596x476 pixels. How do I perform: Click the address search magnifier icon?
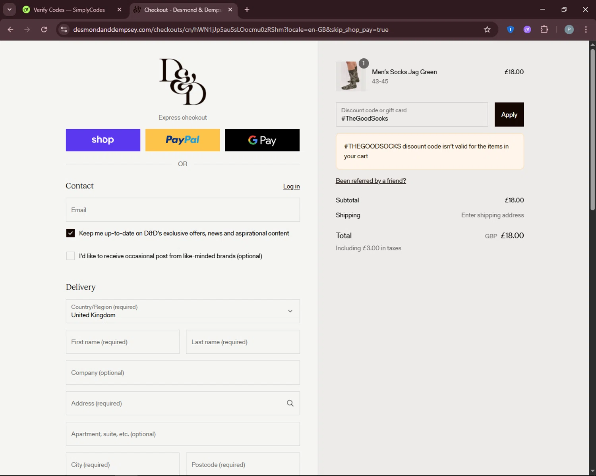290,403
